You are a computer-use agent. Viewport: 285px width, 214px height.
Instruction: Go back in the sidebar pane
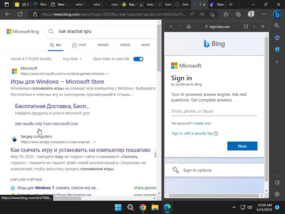point(171,26)
